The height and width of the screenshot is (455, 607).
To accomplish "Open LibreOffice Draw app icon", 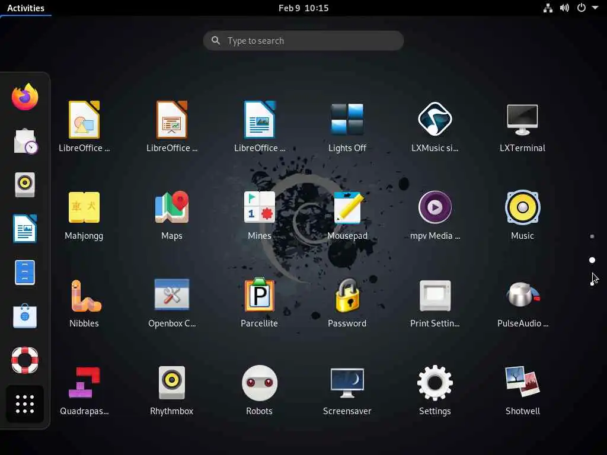I will click(84, 120).
